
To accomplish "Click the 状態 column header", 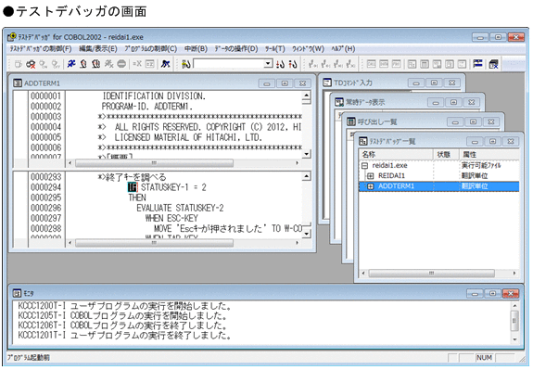I will [446, 154].
